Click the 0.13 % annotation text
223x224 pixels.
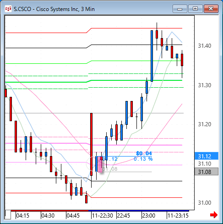pyautogui.click(x=143, y=159)
